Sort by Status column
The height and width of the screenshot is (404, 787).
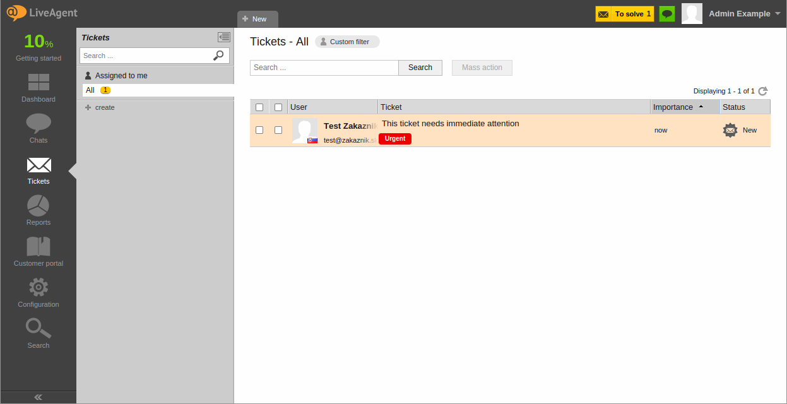point(745,107)
